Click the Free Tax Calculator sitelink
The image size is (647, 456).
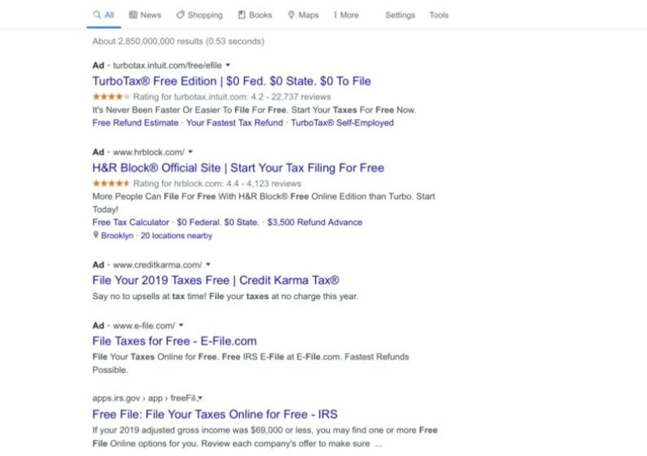point(131,222)
